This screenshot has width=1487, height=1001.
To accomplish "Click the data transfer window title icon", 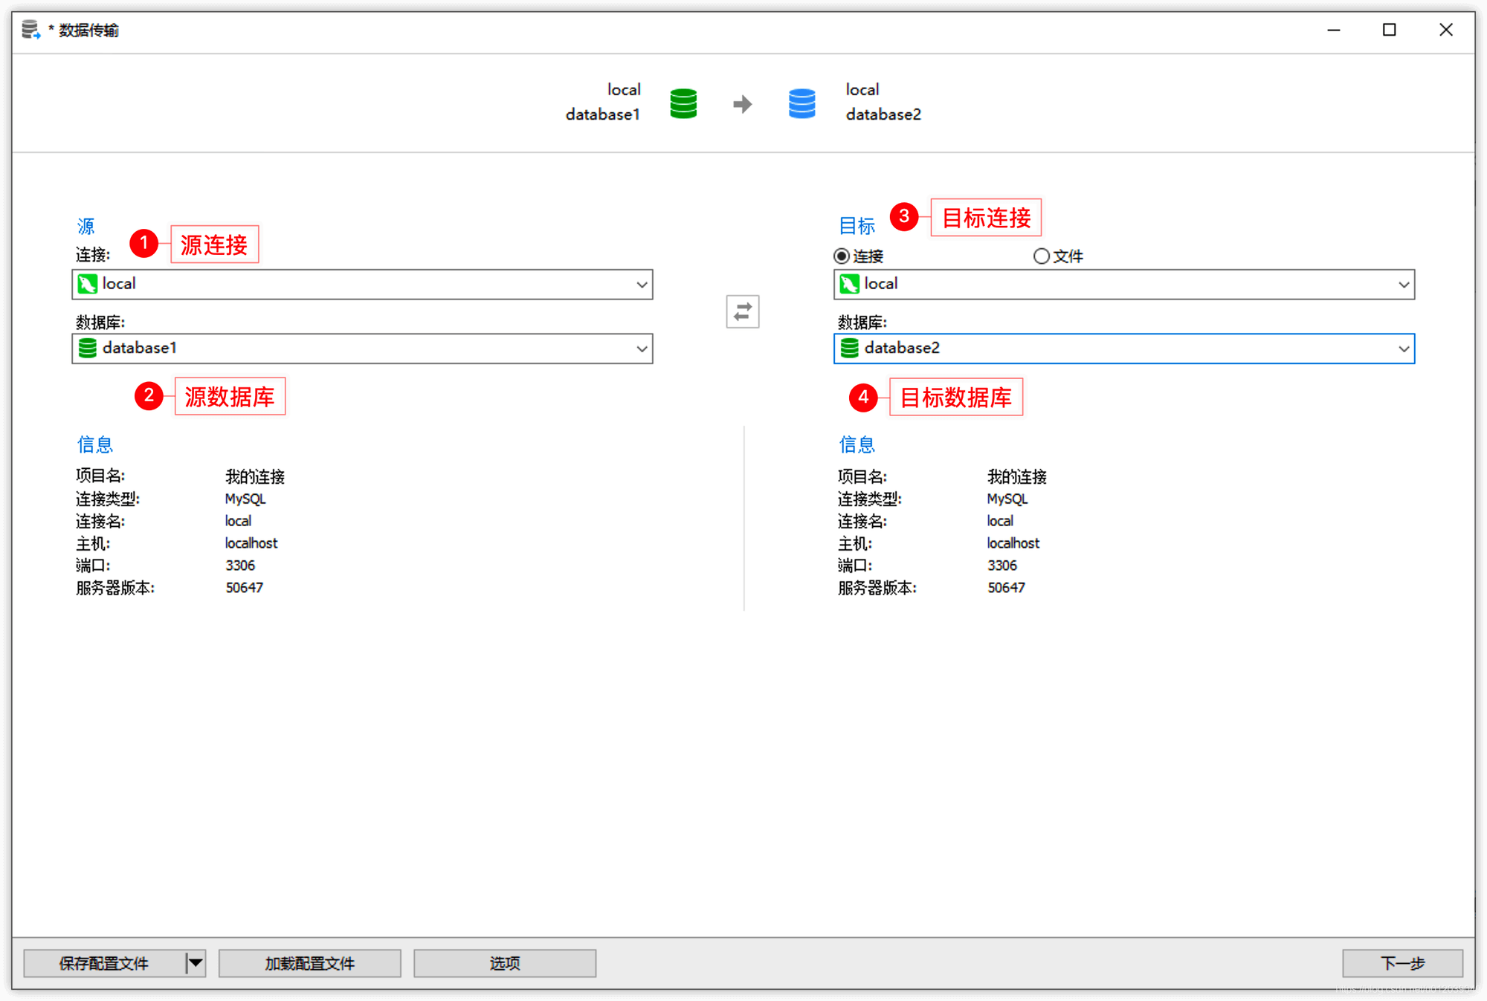I will (x=30, y=30).
